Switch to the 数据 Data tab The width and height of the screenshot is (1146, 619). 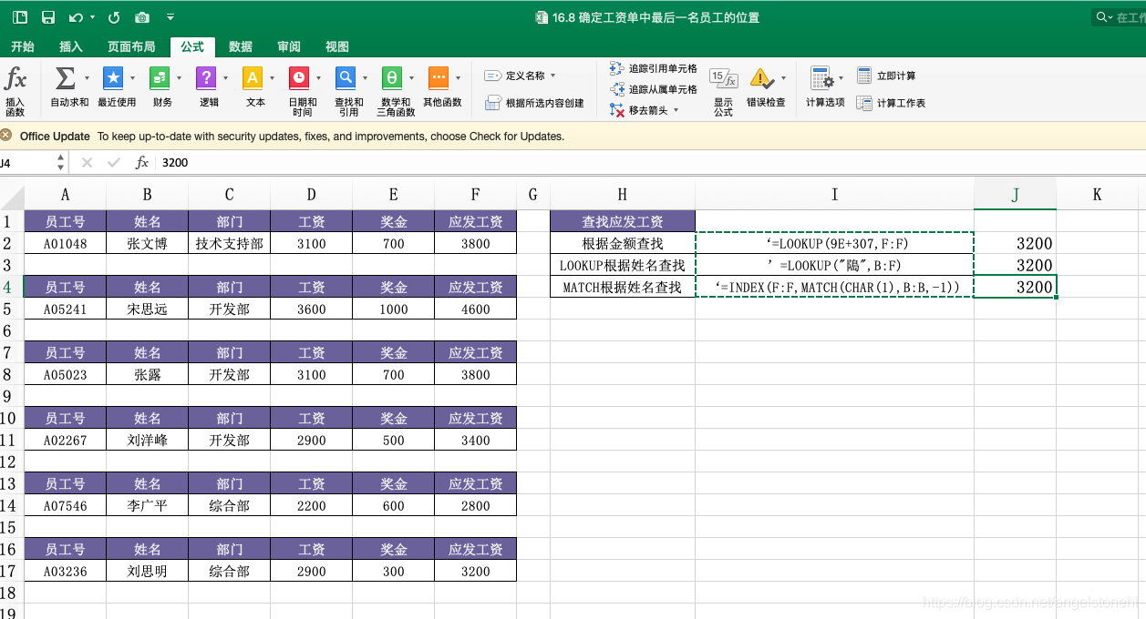point(241,46)
